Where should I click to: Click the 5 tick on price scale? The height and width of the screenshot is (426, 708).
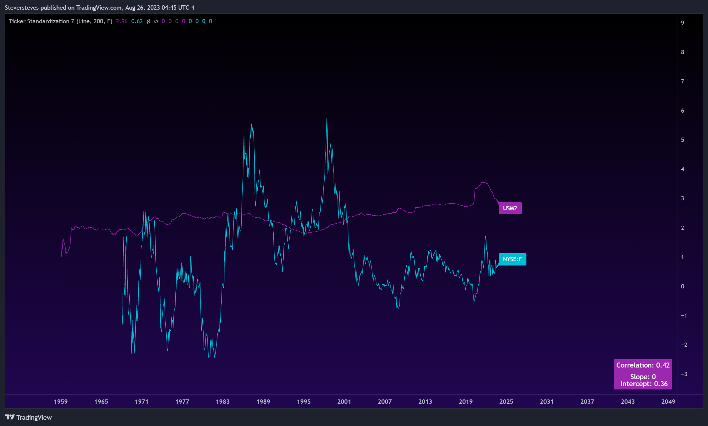[x=683, y=140]
